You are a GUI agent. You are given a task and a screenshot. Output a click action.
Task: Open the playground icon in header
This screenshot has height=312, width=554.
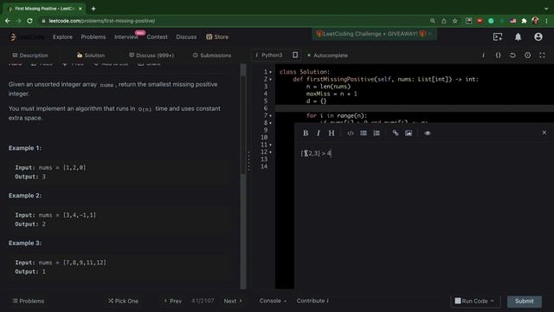coord(498,36)
